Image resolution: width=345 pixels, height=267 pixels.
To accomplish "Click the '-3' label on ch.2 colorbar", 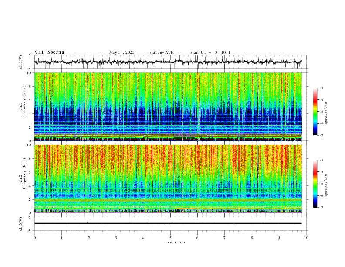I will coord(321,160).
